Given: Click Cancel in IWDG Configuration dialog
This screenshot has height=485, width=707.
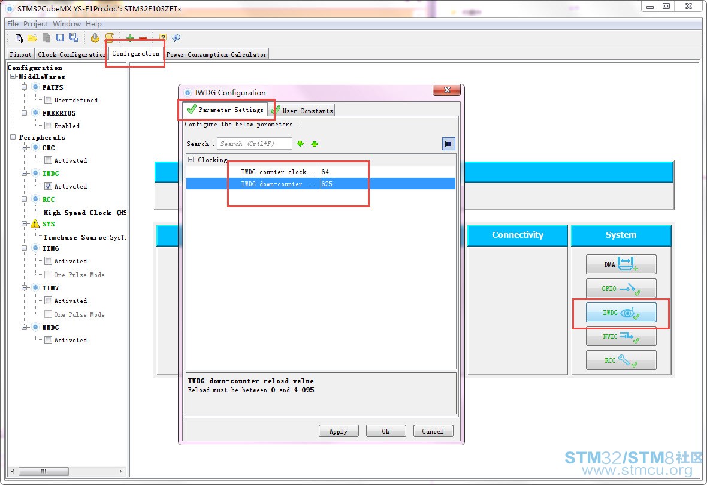Looking at the screenshot, I should point(433,431).
